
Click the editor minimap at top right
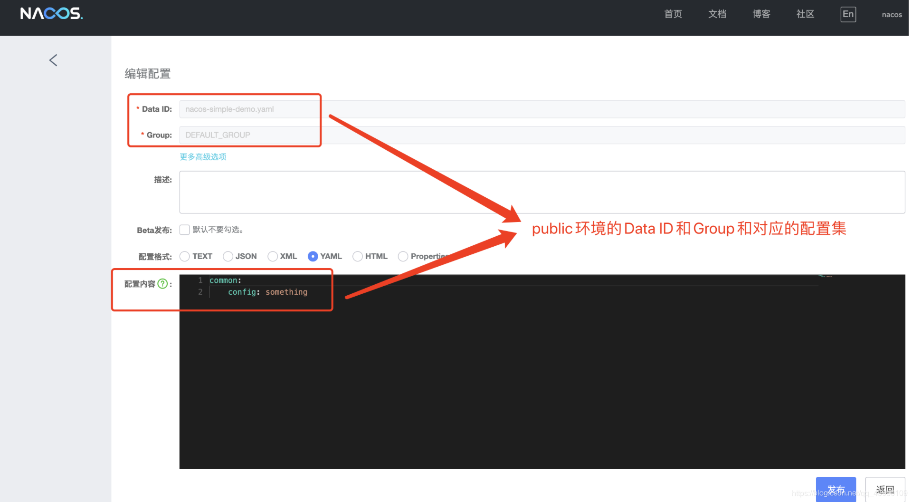click(826, 276)
